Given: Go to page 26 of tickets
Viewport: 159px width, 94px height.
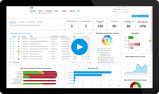Looking at the screenshot, I should click(x=88, y=62).
